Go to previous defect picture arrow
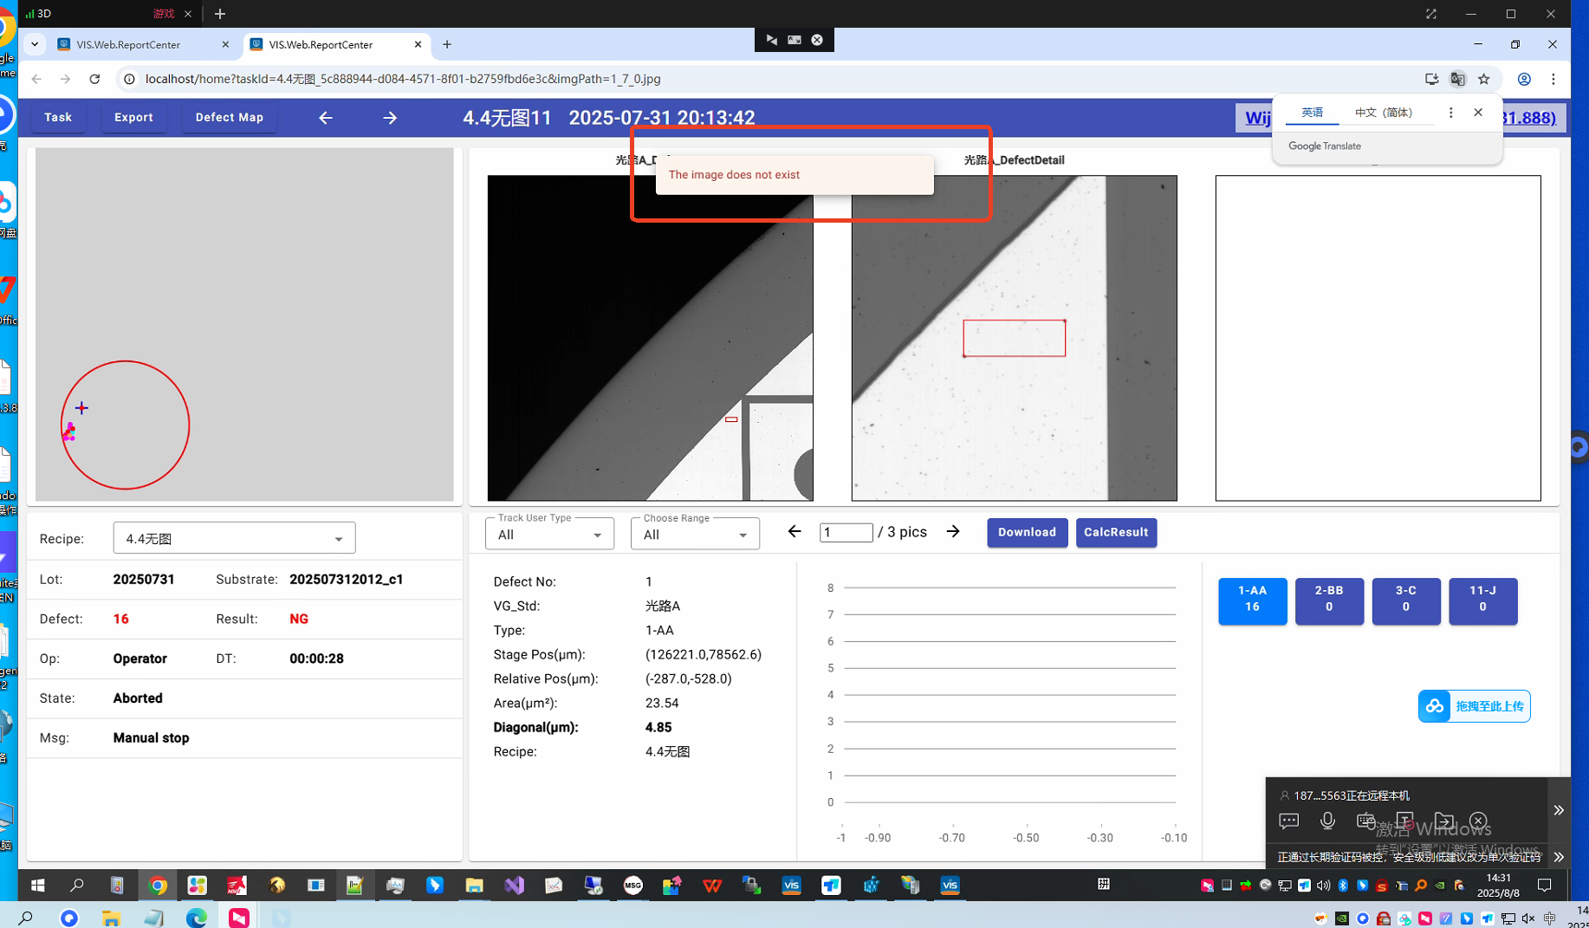 coord(794,532)
